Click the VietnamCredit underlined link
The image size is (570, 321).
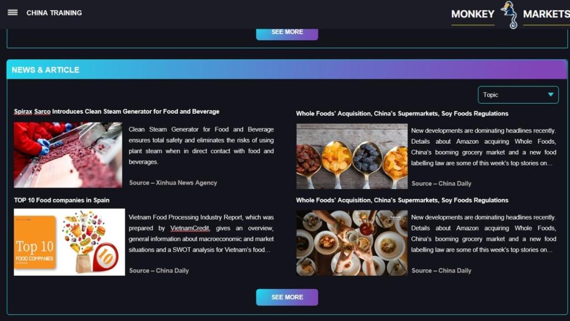[190, 228]
